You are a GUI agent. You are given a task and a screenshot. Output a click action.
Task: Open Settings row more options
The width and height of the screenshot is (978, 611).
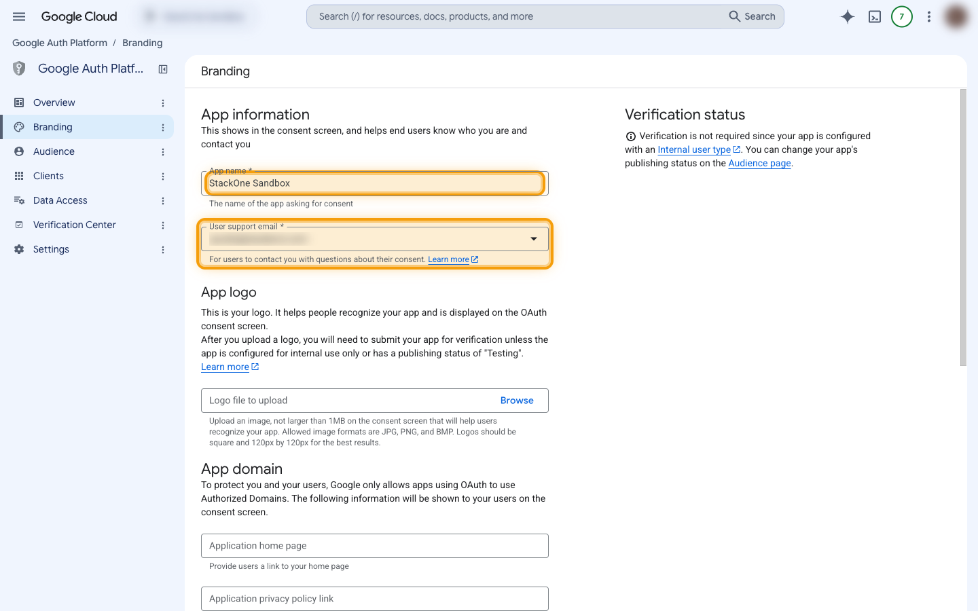(163, 250)
